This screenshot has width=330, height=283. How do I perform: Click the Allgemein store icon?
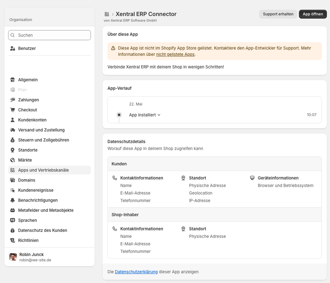13,80
